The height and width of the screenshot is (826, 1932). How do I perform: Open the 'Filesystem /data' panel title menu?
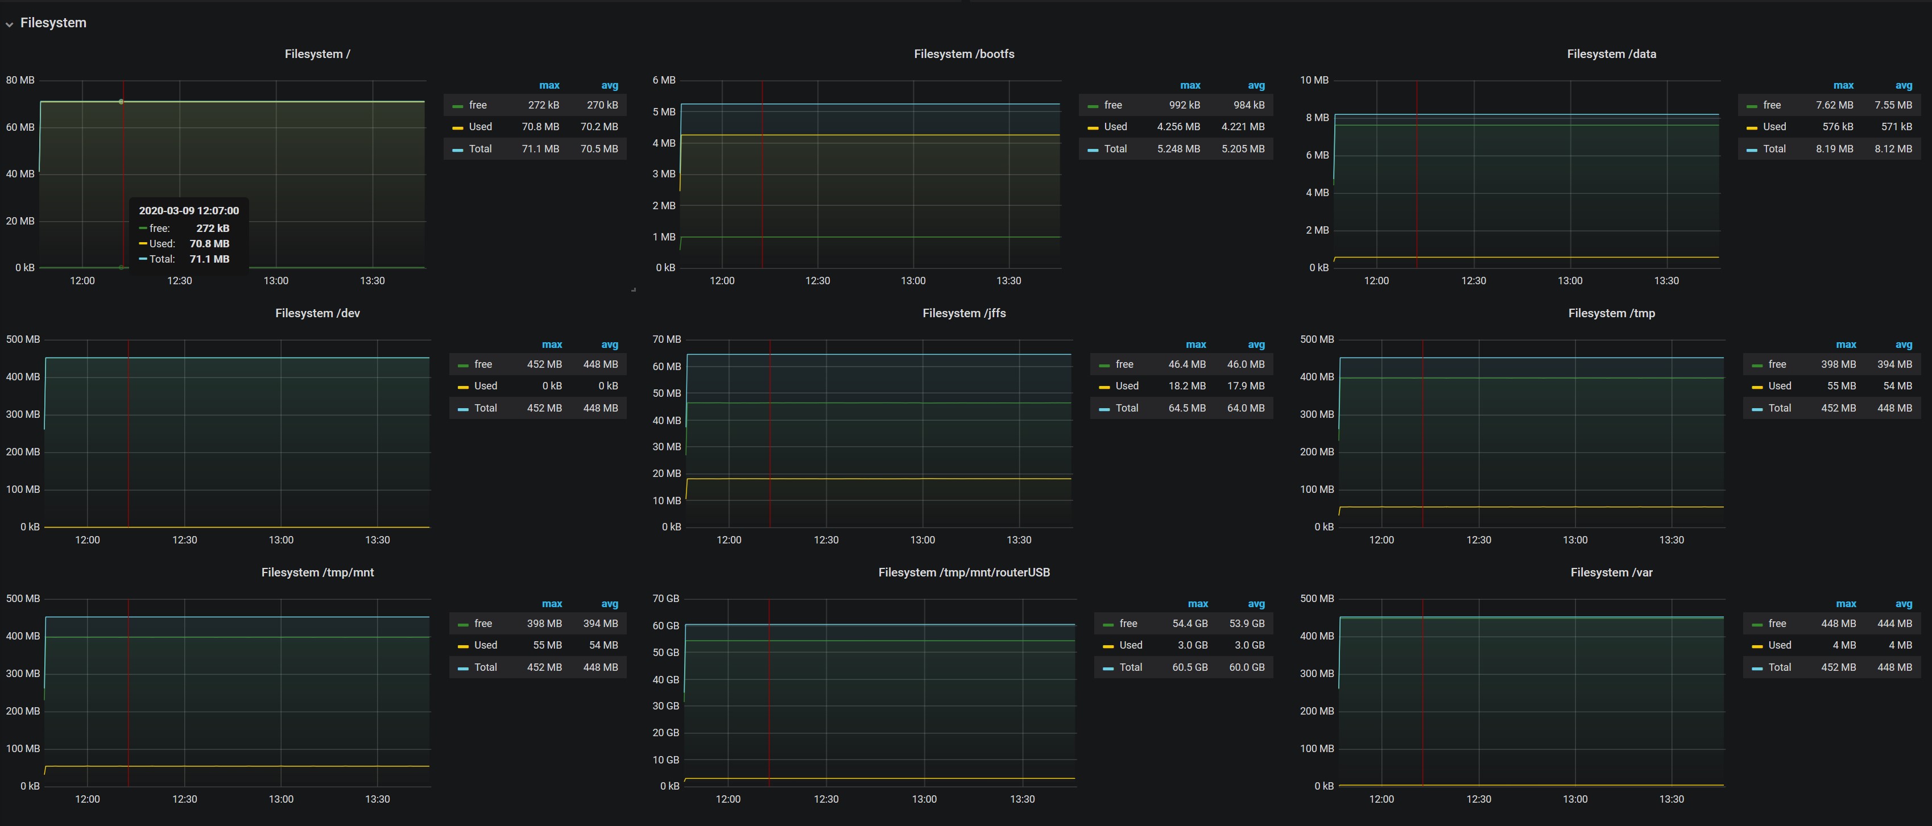pos(1611,54)
